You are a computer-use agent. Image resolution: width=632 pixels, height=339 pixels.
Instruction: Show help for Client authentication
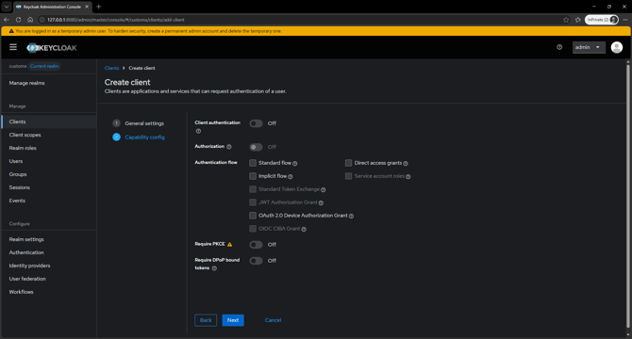198,131
